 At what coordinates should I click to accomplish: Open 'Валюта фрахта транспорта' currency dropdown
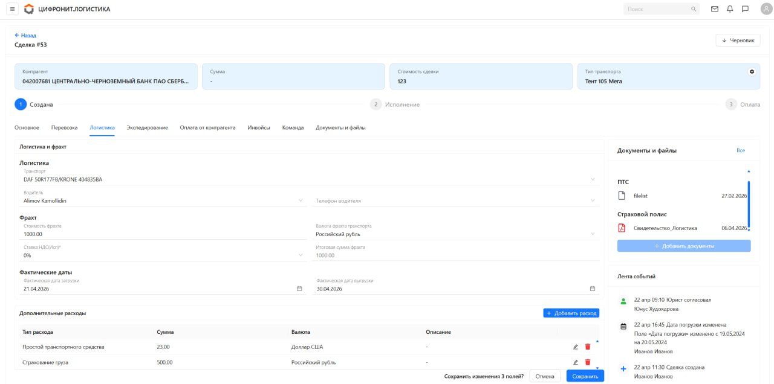593,234
